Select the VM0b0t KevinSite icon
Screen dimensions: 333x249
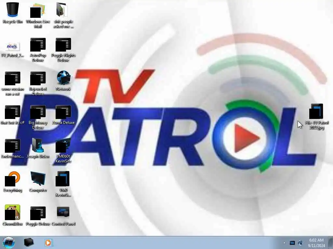coord(63,150)
